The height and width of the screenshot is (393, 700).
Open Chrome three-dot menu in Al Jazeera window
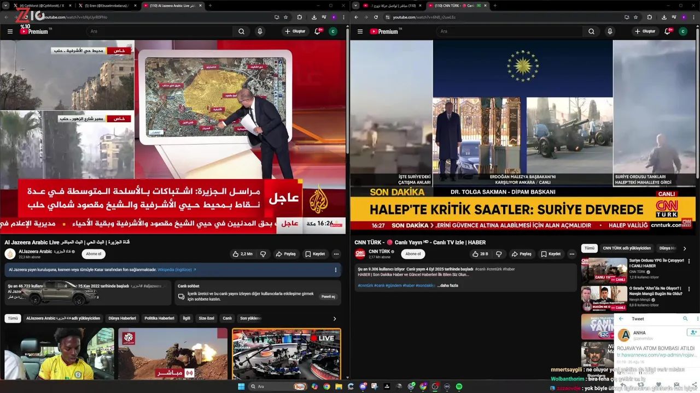pyautogui.click(x=342, y=17)
